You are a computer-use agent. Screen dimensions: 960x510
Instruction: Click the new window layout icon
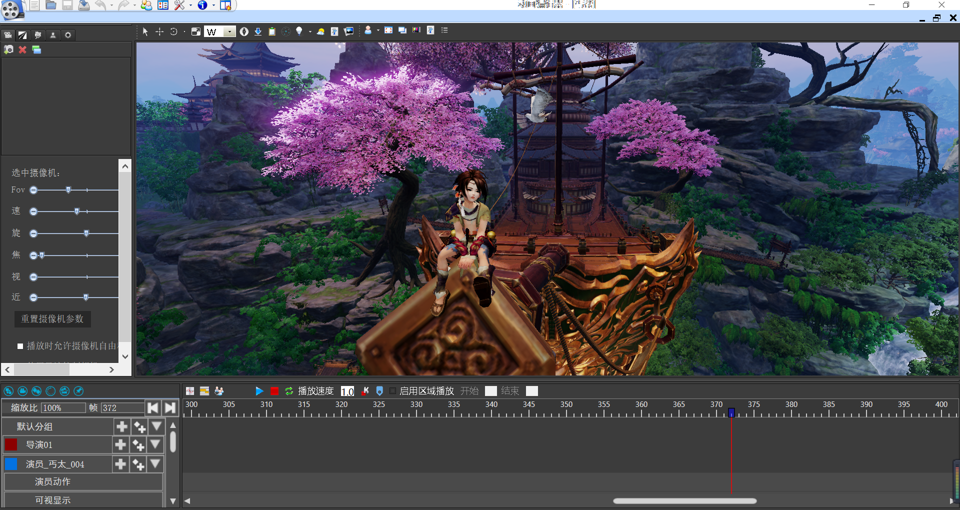point(225,5)
